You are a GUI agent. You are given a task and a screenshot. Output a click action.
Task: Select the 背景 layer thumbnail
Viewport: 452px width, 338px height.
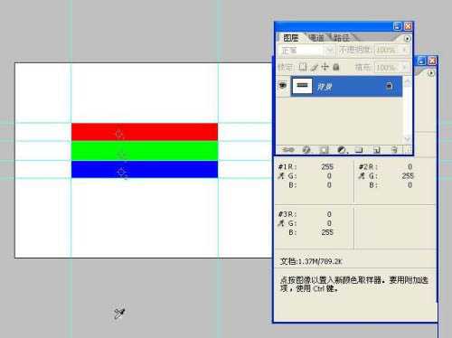click(x=302, y=86)
